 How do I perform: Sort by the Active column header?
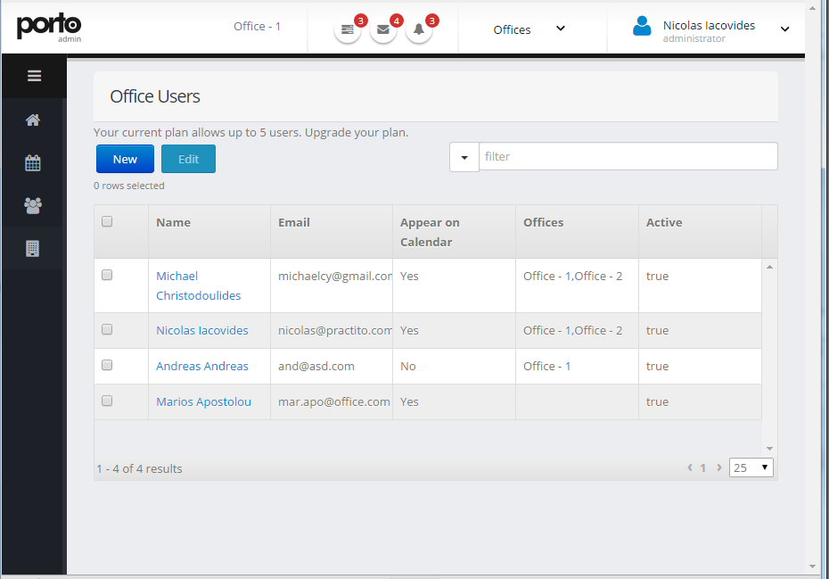click(x=664, y=222)
